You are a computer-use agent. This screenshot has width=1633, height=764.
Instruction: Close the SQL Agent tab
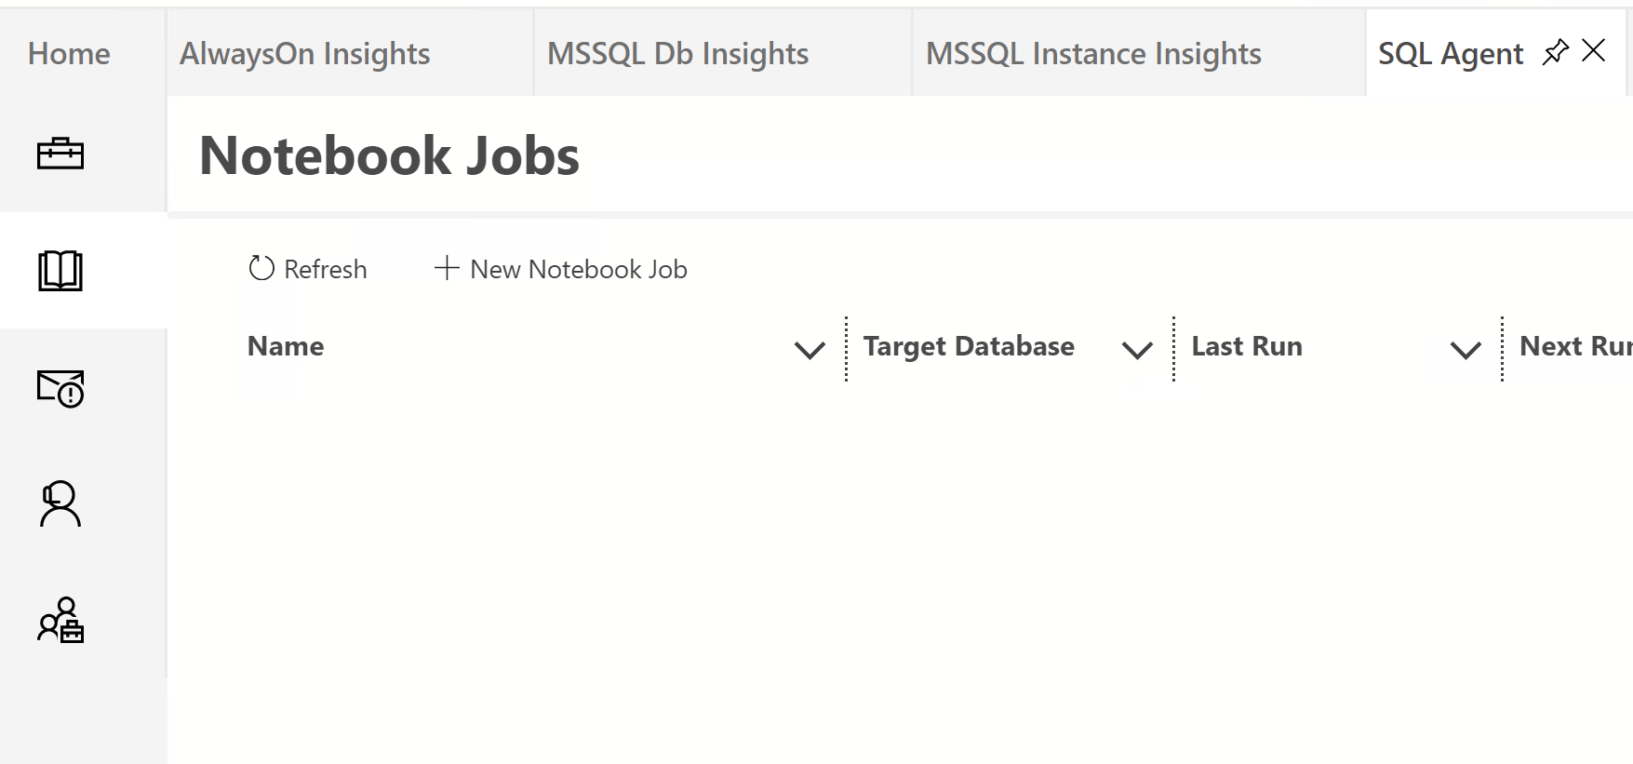click(1594, 51)
